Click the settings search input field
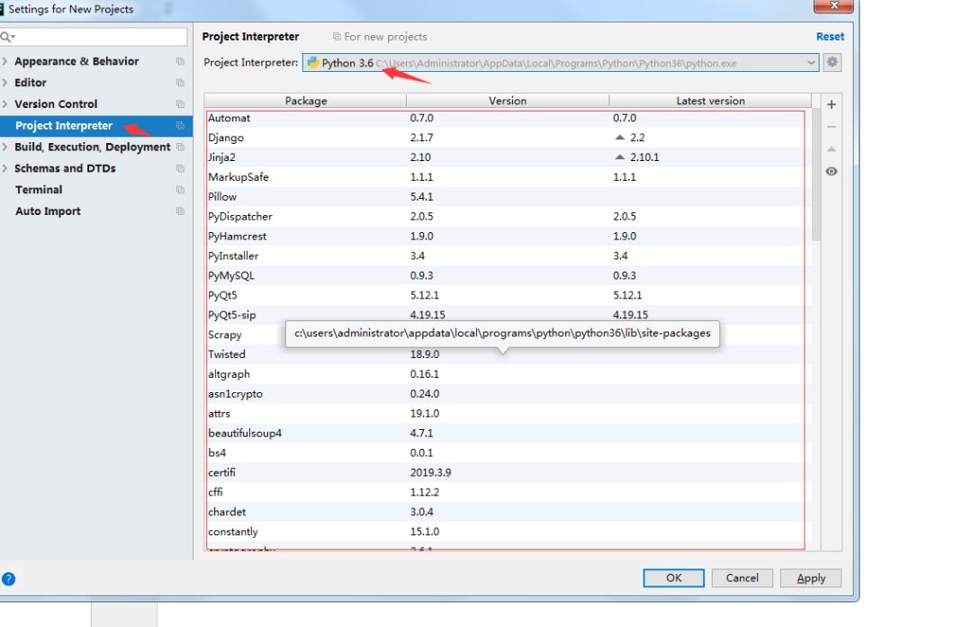 (94, 37)
